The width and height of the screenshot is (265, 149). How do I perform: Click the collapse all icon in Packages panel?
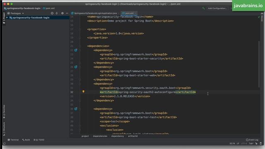point(57,13)
